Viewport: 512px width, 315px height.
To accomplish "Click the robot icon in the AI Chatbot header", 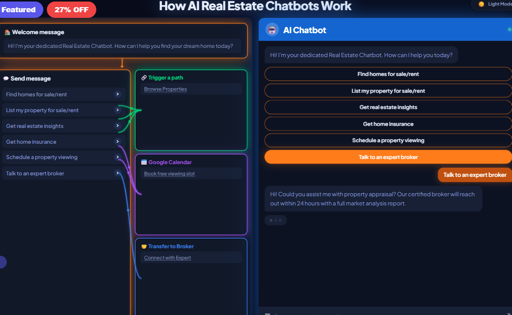I will coord(271,30).
